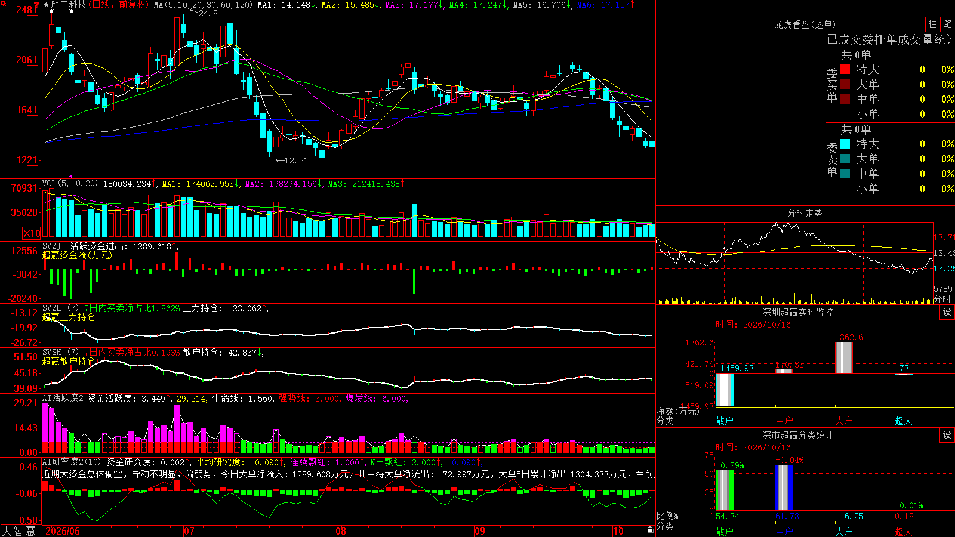Click the 龙虎看盘(逐单) panel title
Image resolution: width=955 pixels, height=537 pixels.
tap(805, 24)
